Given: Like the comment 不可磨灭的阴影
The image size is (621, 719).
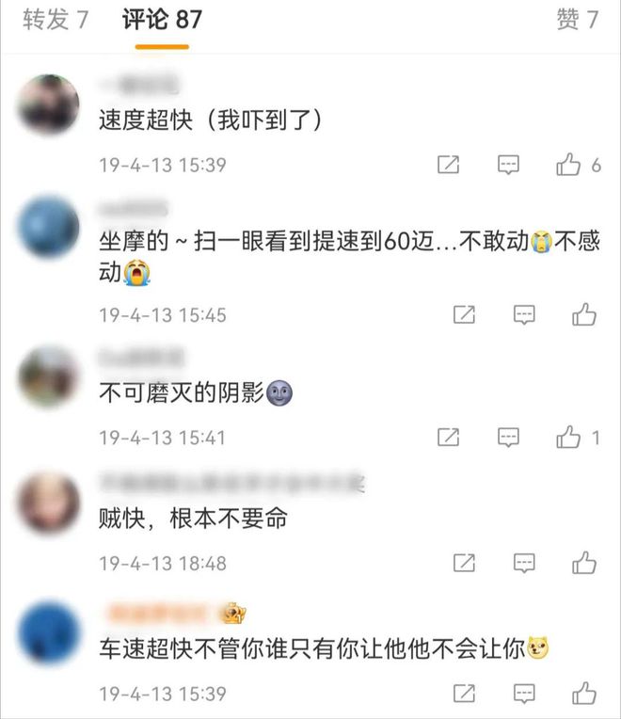Looking at the screenshot, I should coord(568,437).
